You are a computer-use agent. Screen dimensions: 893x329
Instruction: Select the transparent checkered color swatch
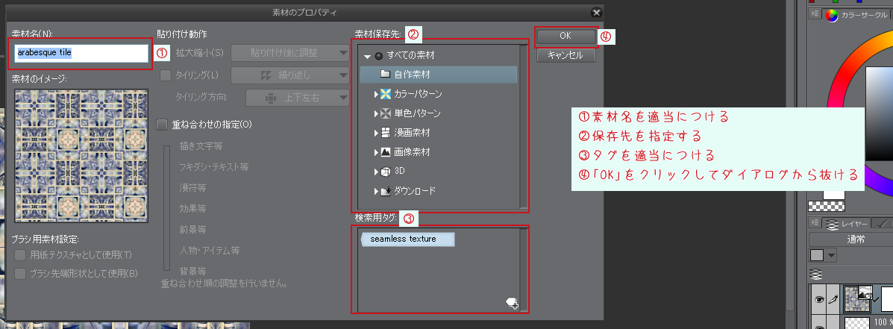click(x=827, y=205)
